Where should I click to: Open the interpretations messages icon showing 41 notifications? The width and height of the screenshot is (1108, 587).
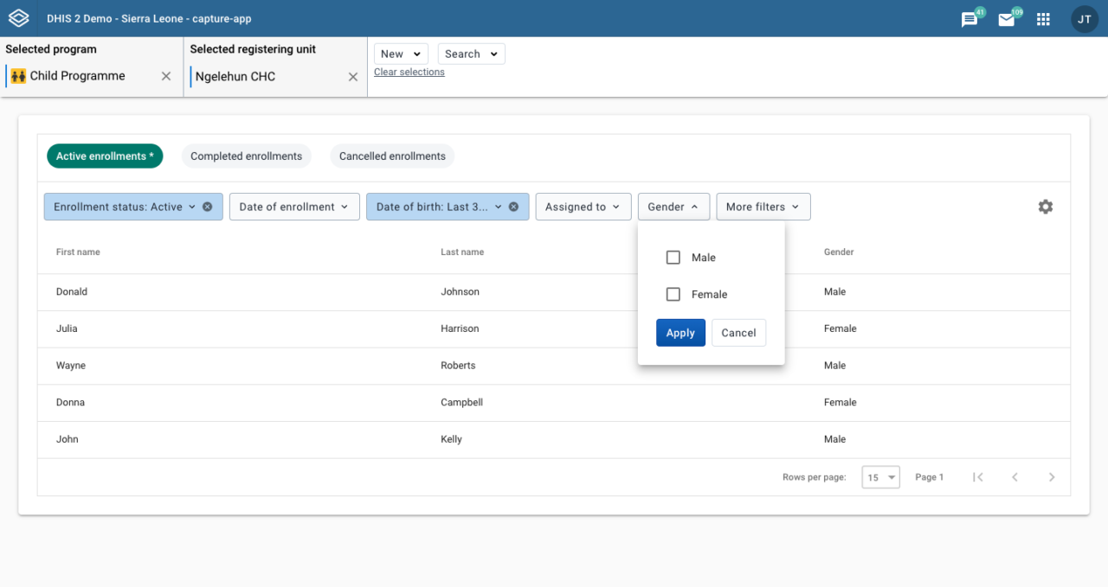[x=970, y=18]
